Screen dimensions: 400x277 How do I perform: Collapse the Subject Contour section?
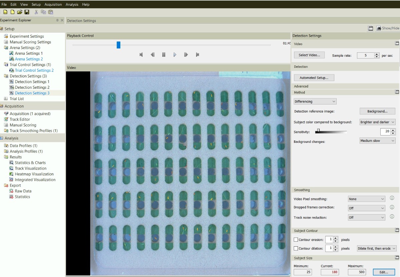[x=397, y=230]
